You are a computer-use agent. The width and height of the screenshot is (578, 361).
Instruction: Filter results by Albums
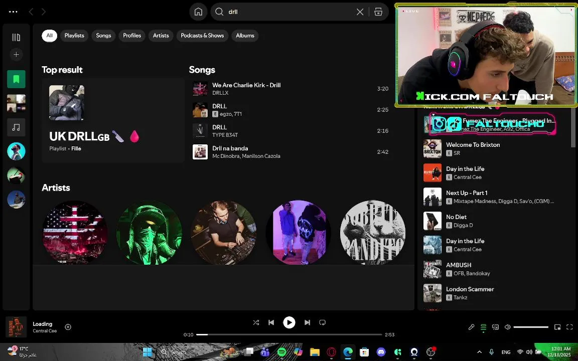[x=245, y=36]
